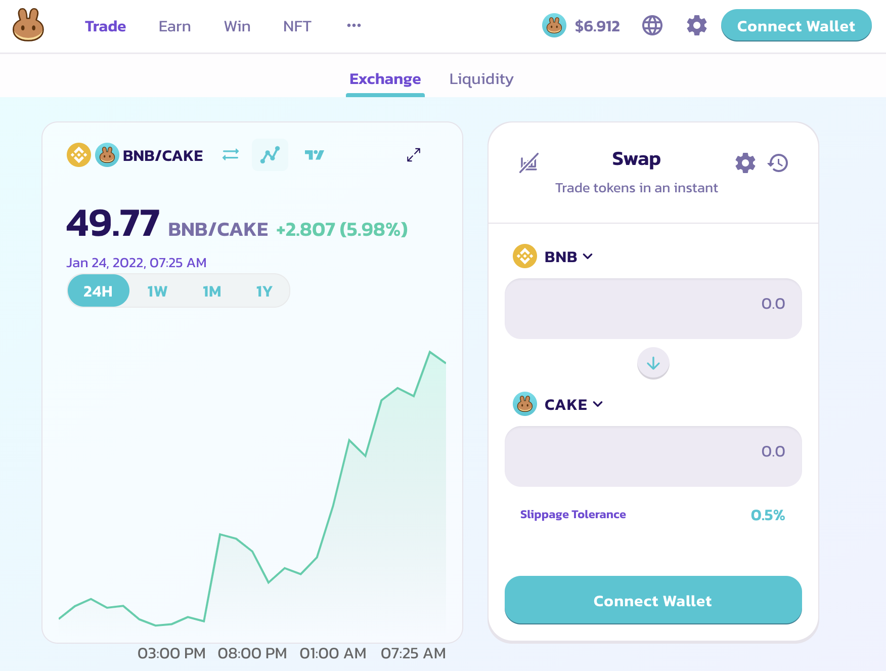The height and width of the screenshot is (671, 886).
Task: Click the Swap heading
Action: [x=636, y=159]
